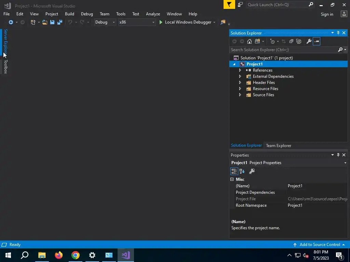Expand the Resource Files folder
The width and height of the screenshot is (350, 262).
click(240, 89)
